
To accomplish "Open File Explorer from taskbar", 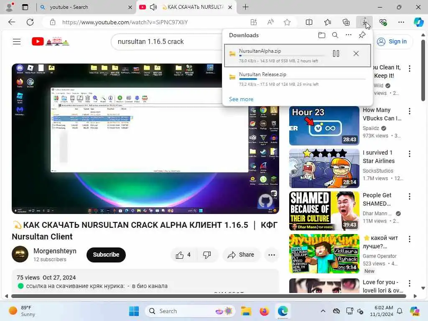I will pyautogui.click(x=246, y=311).
